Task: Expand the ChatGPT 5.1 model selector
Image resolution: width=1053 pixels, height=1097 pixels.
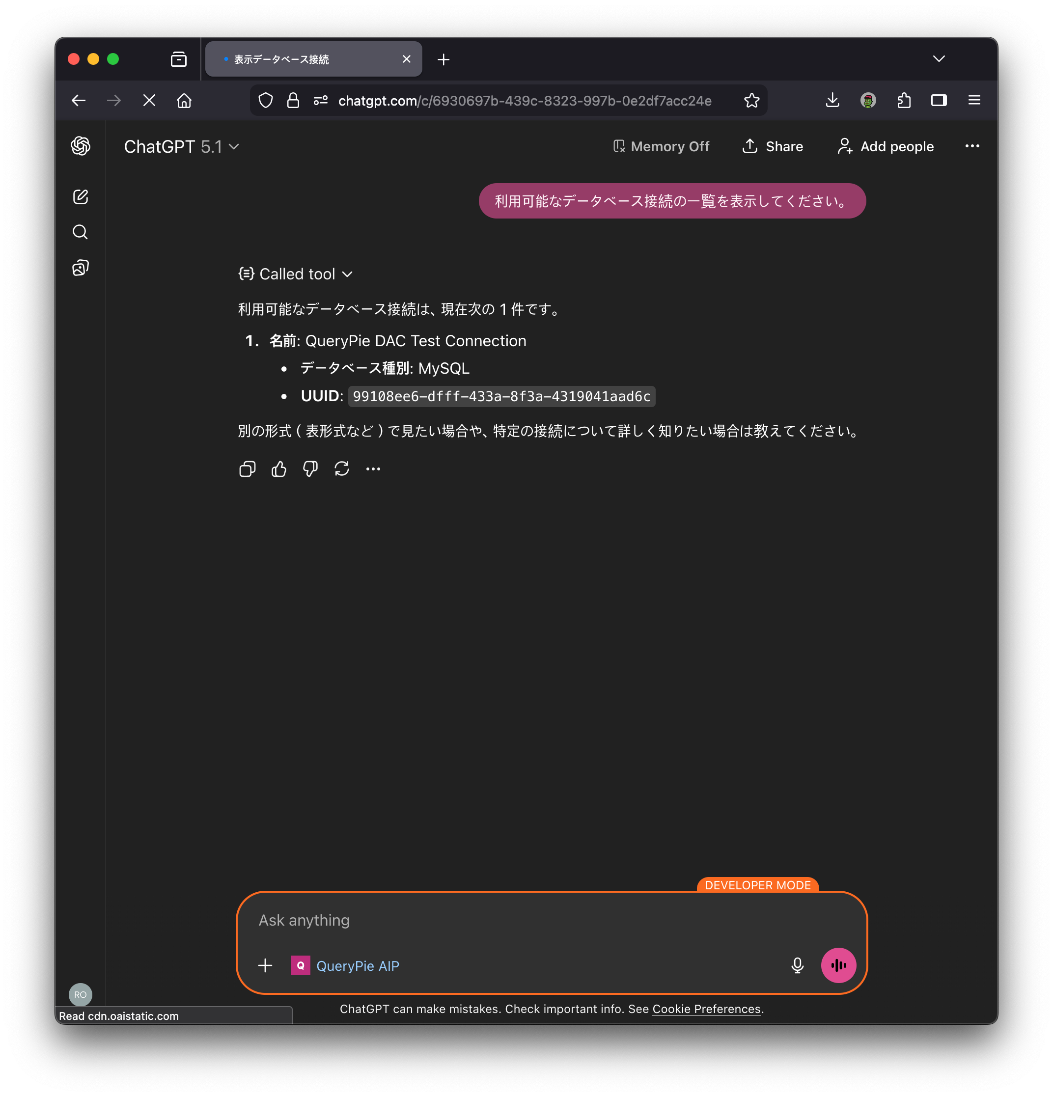Action: pos(181,147)
